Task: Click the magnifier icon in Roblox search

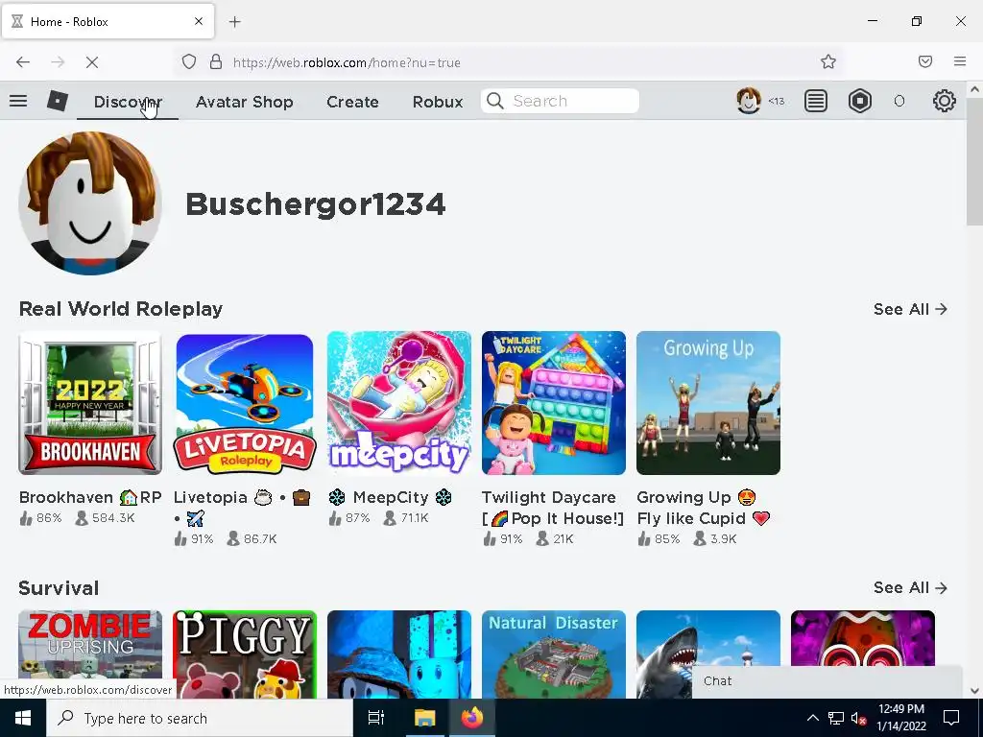Action: pos(494,101)
